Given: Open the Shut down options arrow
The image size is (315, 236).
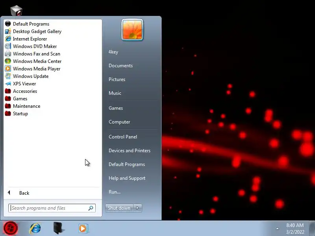Looking at the screenshot, I should pyautogui.click(x=137, y=208).
